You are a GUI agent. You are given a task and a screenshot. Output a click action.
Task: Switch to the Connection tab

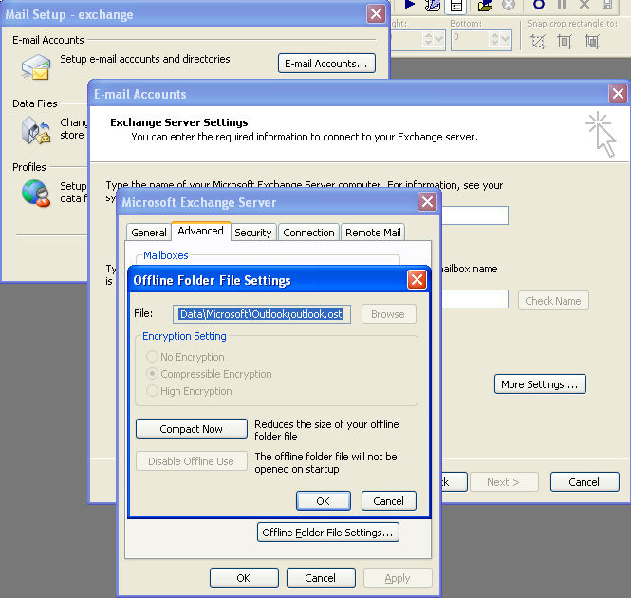(x=308, y=233)
